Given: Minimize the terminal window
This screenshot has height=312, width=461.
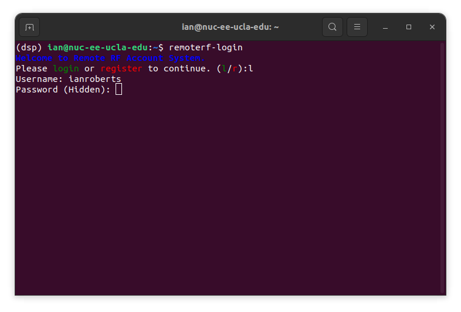Looking at the screenshot, I should (x=385, y=27).
